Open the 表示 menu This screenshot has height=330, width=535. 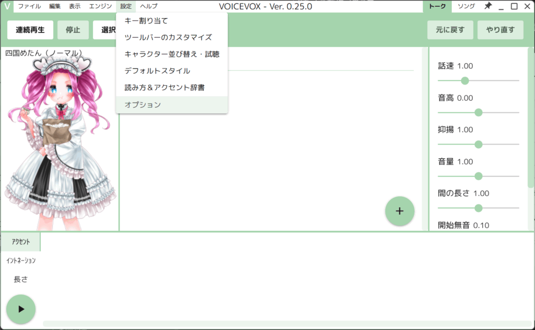click(75, 6)
